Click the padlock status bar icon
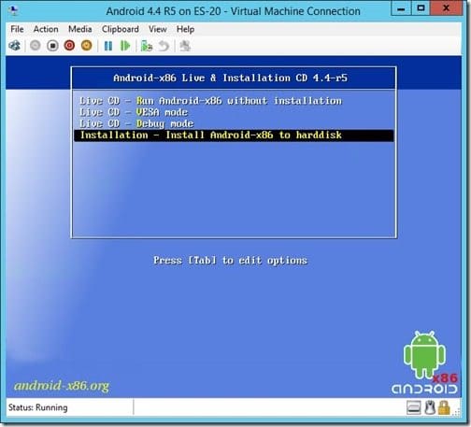471x427 pixels. click(x=444, y=407)
